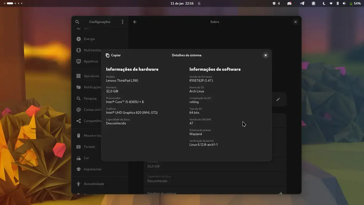Click the Intel Core i5-8365U × 8 text

point(125,102)
